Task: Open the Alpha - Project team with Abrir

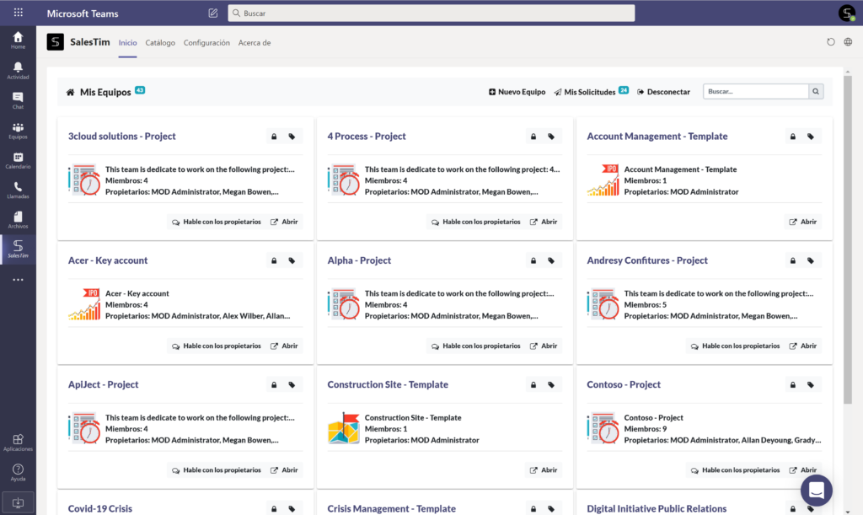Action: coord(544,346)
